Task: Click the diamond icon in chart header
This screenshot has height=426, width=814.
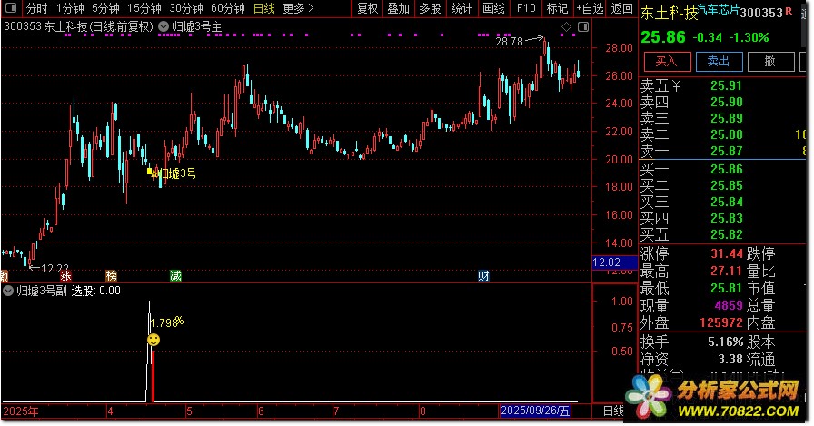Action: (x=566, y=26)
